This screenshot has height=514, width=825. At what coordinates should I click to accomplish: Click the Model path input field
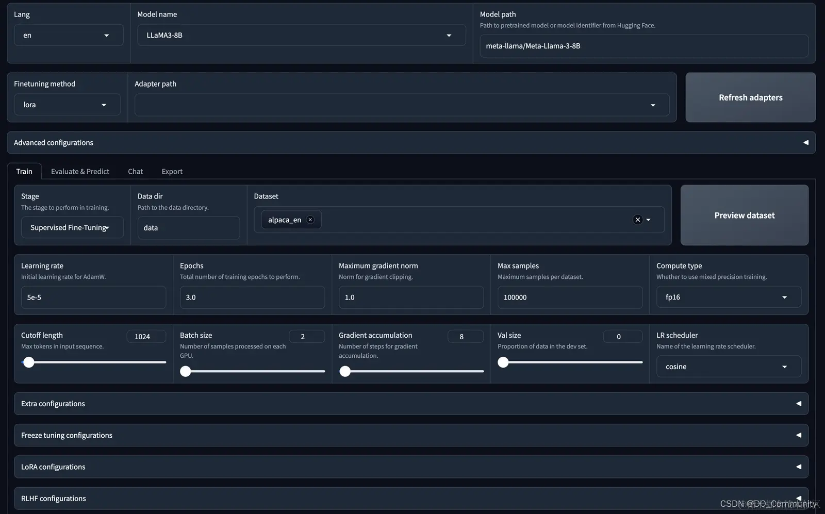[x=644, y=46]
